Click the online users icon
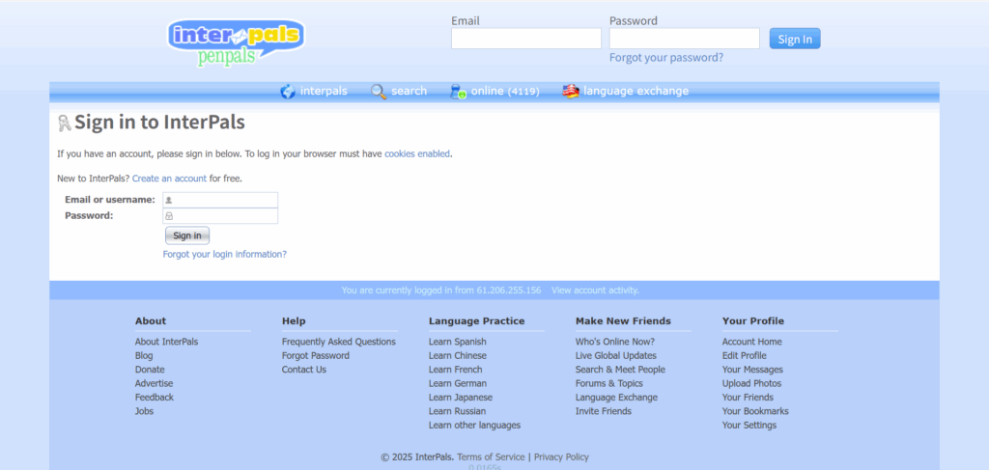This screenshot has height=470, width=989. (x=458, y=92)
